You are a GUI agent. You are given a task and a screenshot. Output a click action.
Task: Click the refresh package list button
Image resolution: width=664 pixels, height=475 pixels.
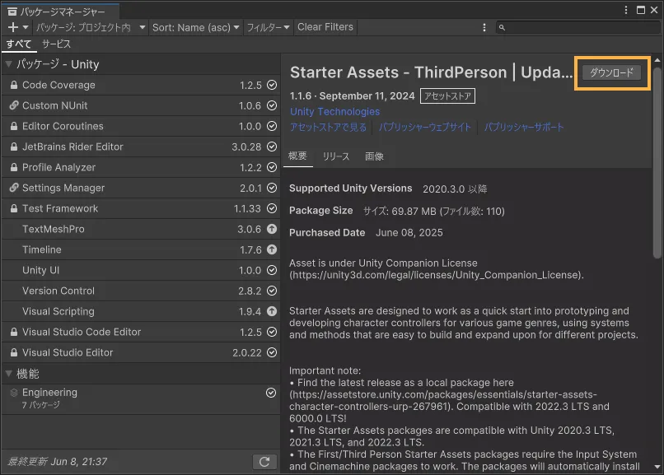click(264, 462)
